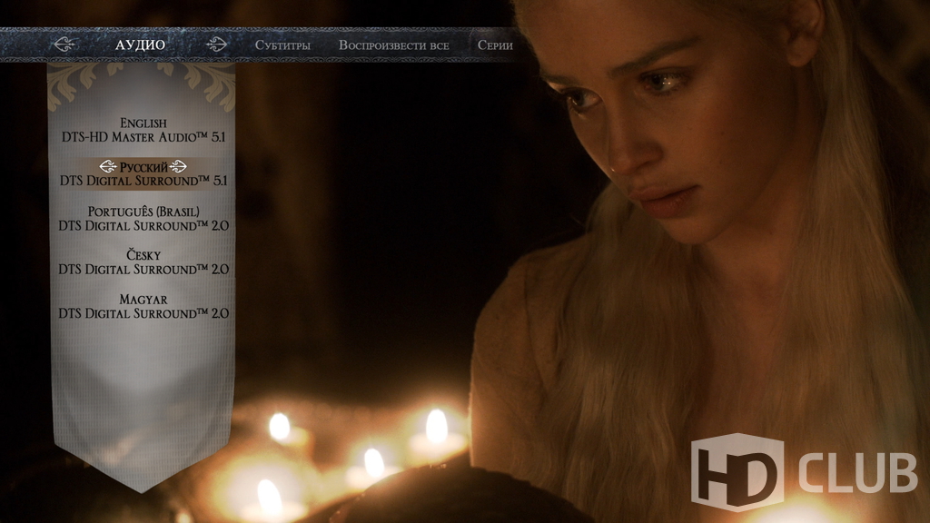Choose Česky DTS Digital Surround 2.0 track

(143, 262)
